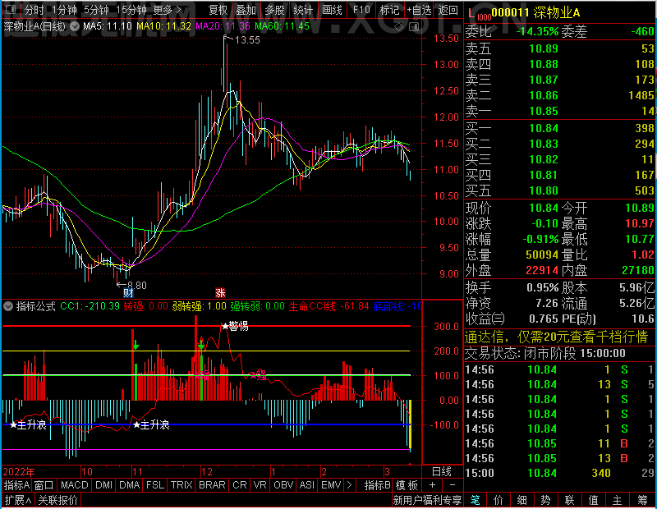Click the 复权 button
Screen dimensions: 657x509
tap(218, 10)
